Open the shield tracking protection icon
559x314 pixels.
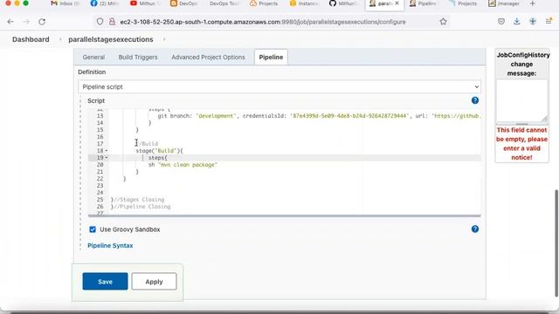point(100,22)
